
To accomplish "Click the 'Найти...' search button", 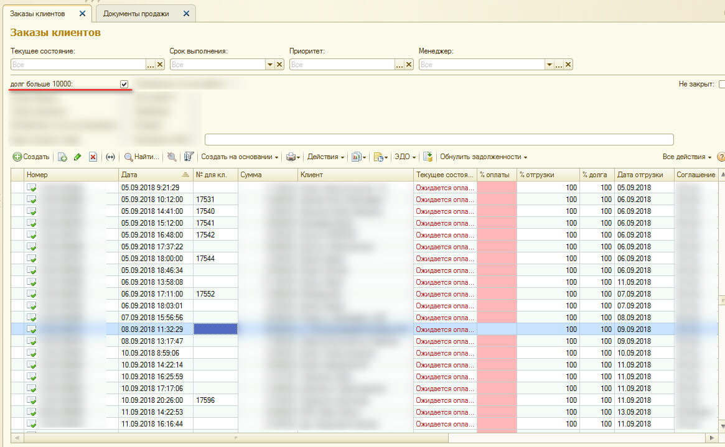I will coord(142,157).
